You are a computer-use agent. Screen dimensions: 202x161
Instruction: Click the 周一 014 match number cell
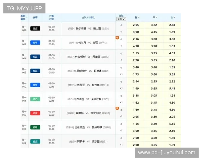tap(24, 142)
